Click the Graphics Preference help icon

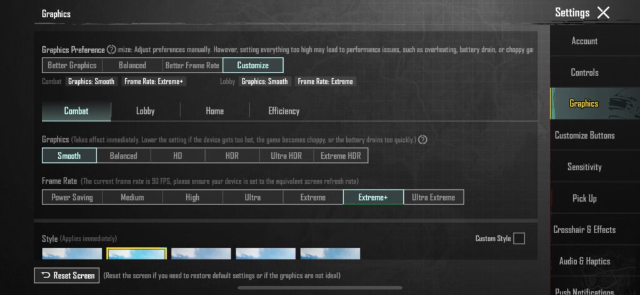click(x=111, y=50)
